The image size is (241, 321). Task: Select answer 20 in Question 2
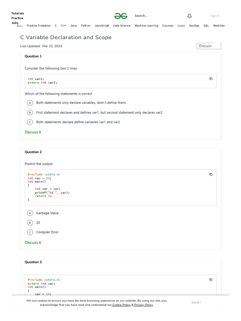(30, 223)
